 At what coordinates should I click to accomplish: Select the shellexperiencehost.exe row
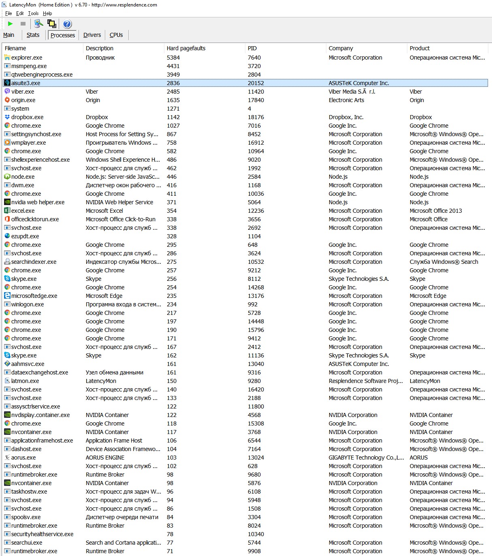245,160
